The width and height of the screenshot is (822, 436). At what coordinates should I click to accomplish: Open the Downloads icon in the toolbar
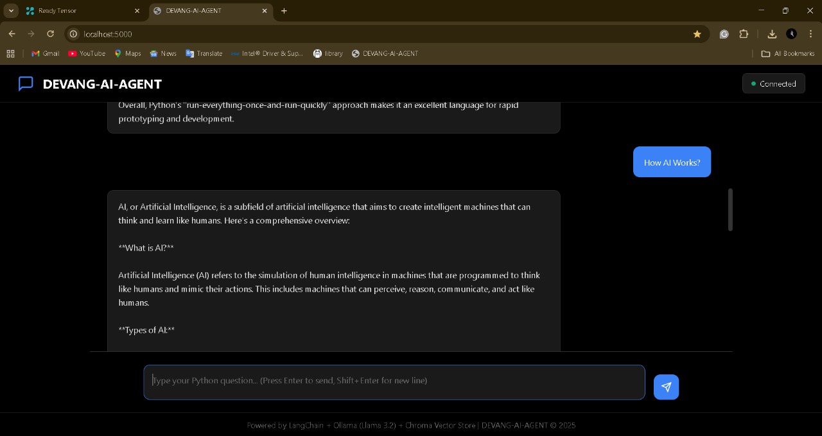pos(772,34)
